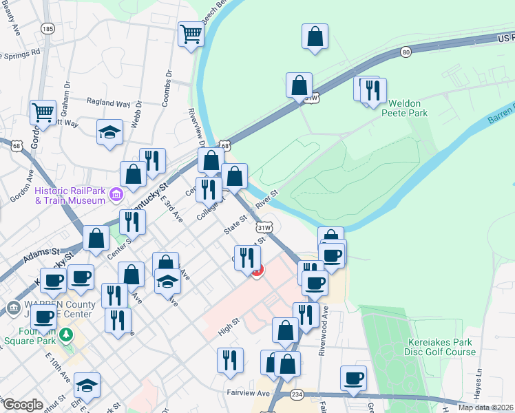
Task: Select the shopping bag marker at the Route 68 shield
Action: point(211,160)
